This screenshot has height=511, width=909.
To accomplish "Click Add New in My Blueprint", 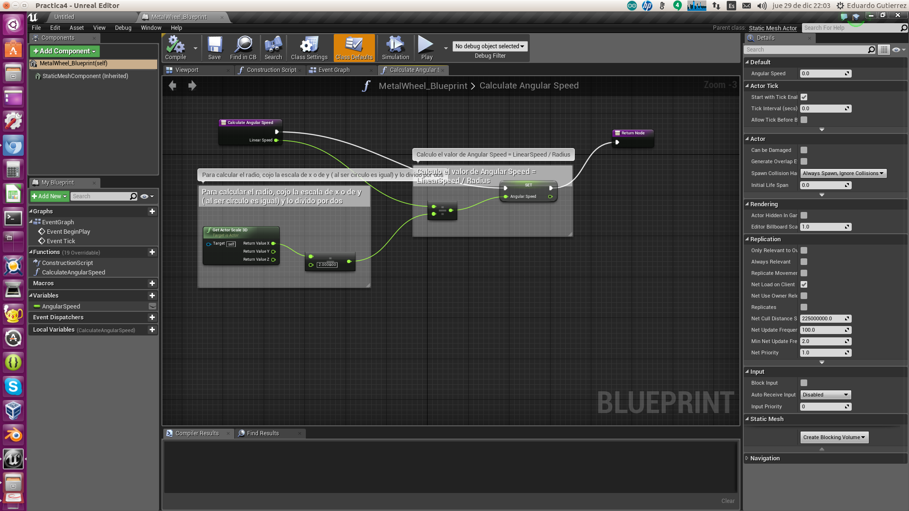I will 49,196.
